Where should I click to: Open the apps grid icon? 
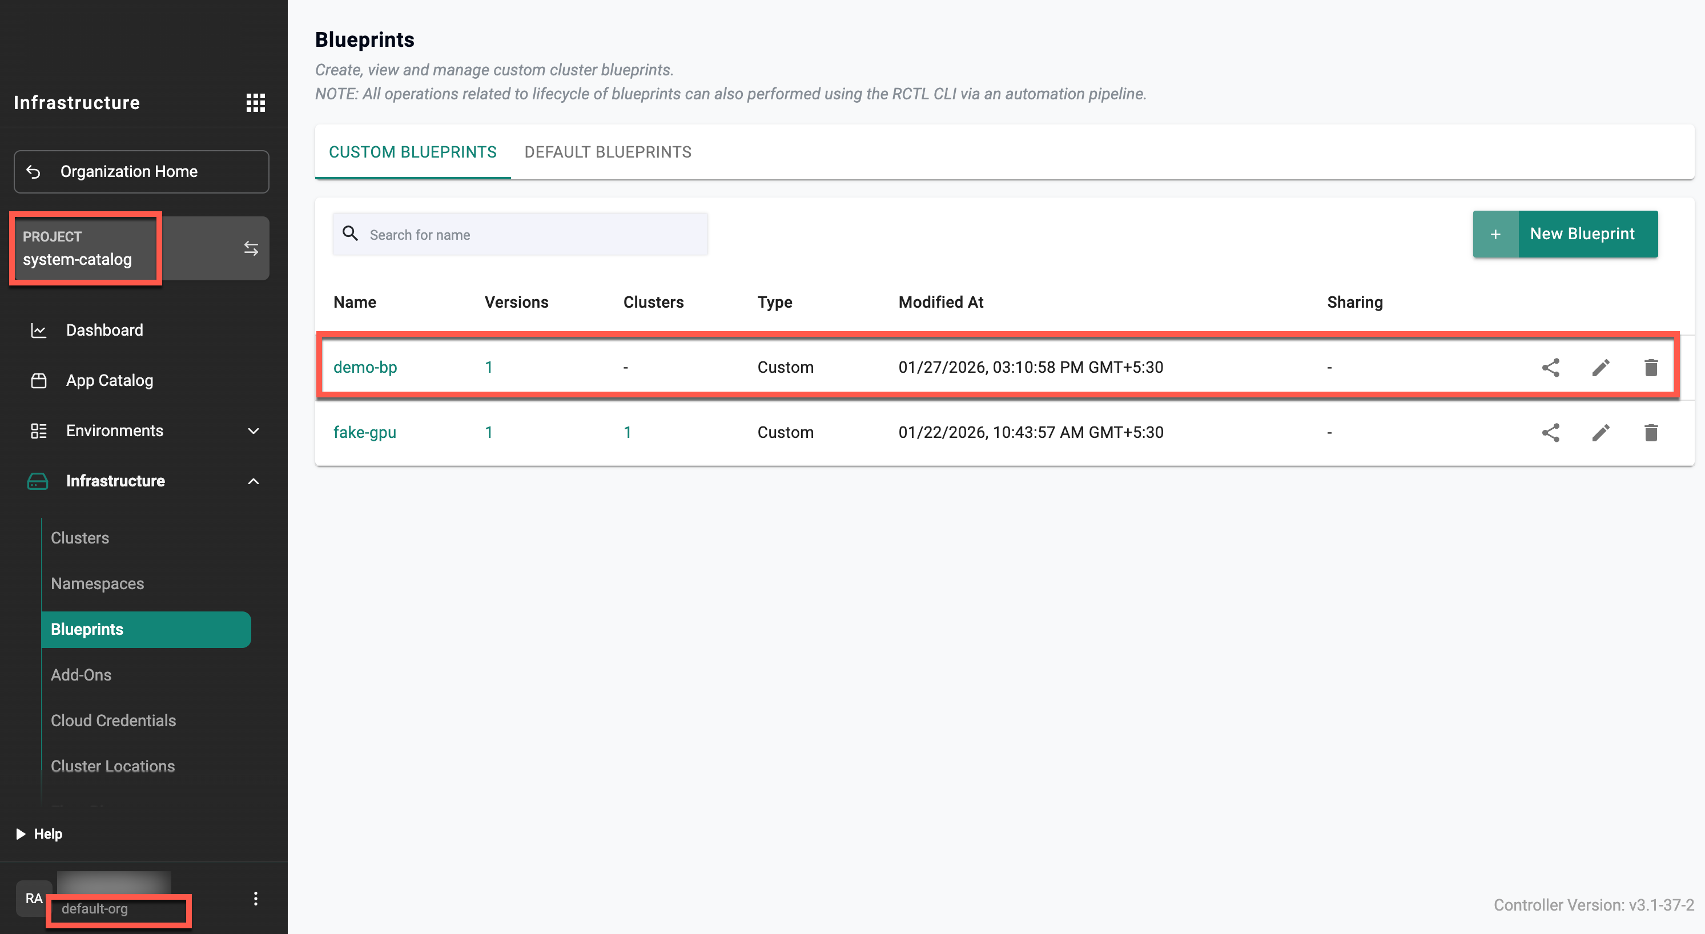pyautogui.click(x=255, y=103)
